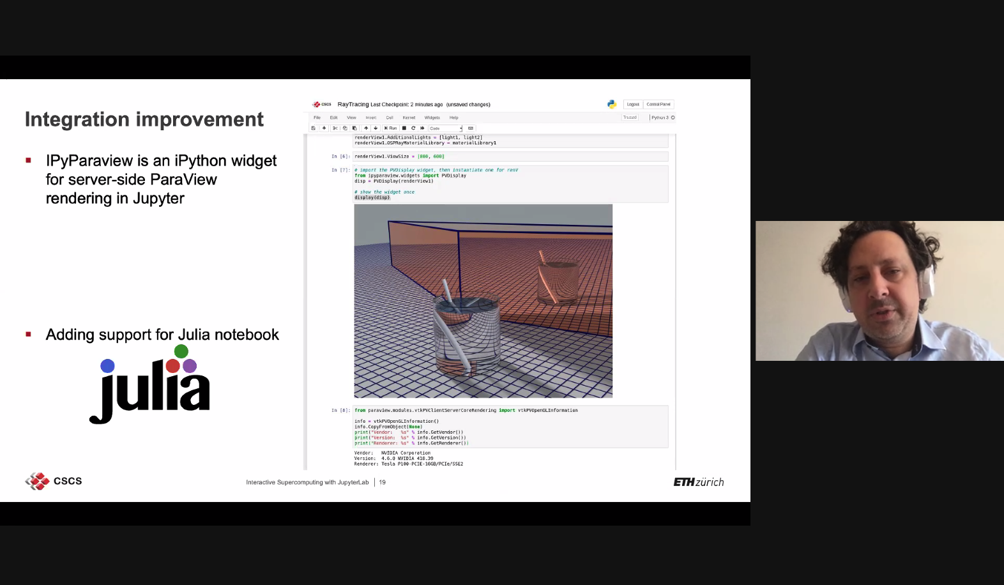Screen dimensions: 1004x585
Task: Open the Cell menu
Action: [x=390, y=118]
